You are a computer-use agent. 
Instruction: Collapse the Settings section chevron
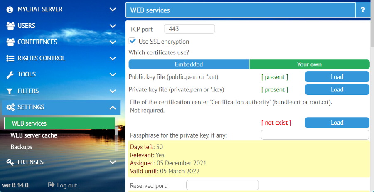[x=113, y=108]
